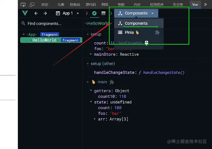Screen dimensions: 212x149
Task: Click the state foo value "bar"
Action: coord(116,113)
